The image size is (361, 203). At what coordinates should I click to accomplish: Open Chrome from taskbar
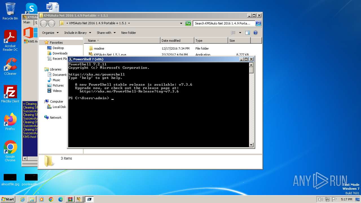[x=51, y=199]
